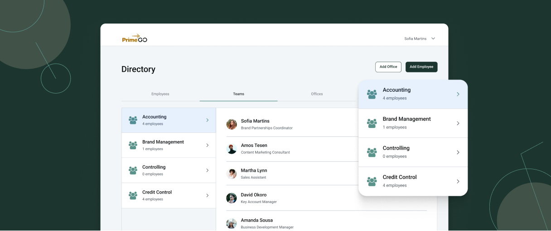Image resolution: width=551 pixels, height=231 pixels.
Task: Click the Credit Control team icon in sidebar
Action: tap(133, 195)
